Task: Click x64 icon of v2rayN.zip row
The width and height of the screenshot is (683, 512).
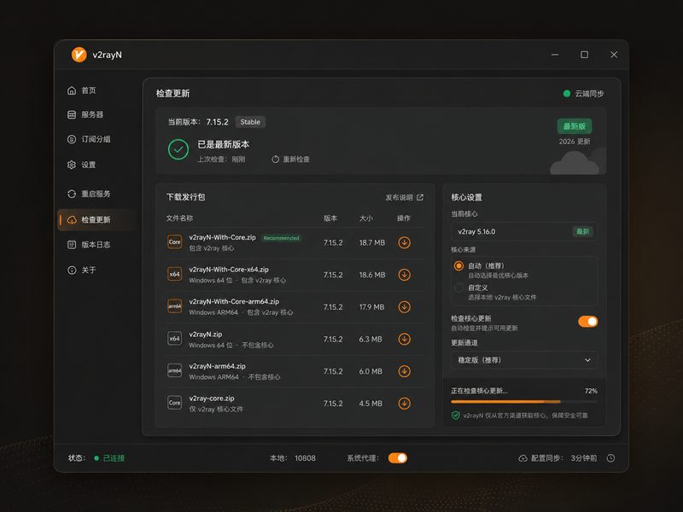Action: (x=175, y=339)
